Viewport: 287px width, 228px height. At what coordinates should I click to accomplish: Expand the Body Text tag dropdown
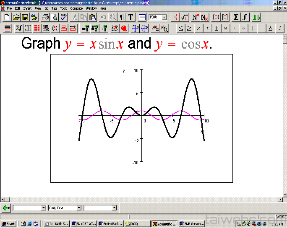pos(78,208)
